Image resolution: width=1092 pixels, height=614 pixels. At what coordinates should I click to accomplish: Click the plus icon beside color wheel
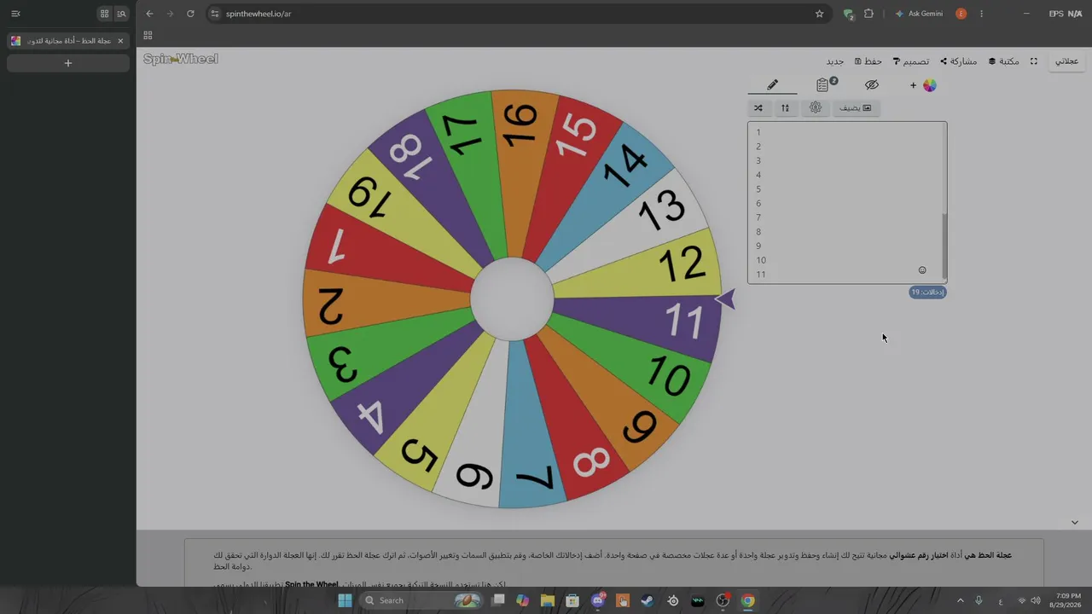pos(913,85)
